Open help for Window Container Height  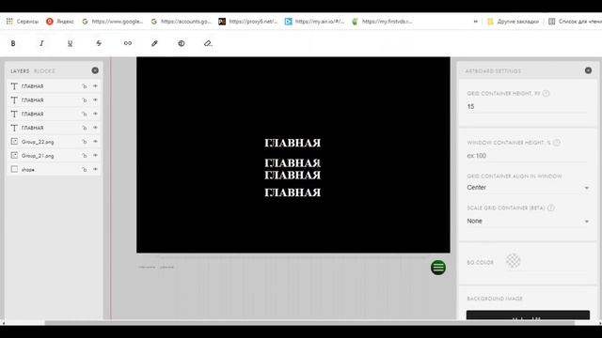point(557,142)
